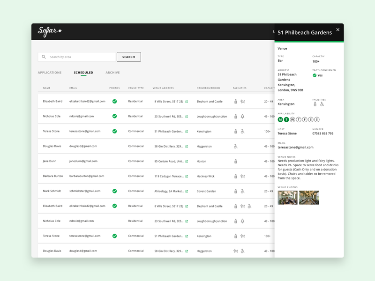
Task: Click the magnifier icon in the search field
Action: 44,57
